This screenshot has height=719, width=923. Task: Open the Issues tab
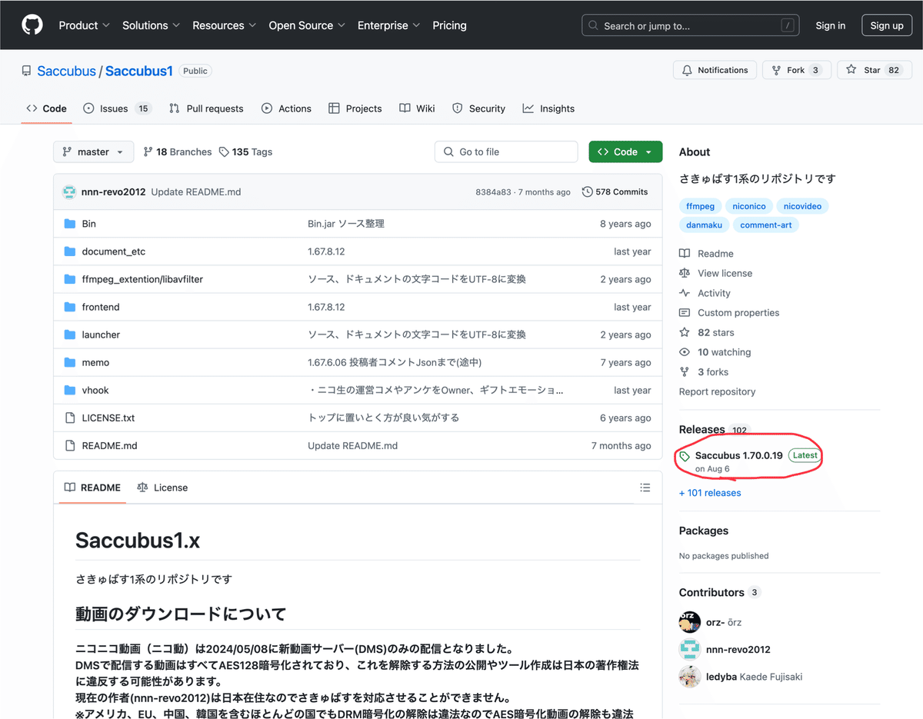point(117,108)
